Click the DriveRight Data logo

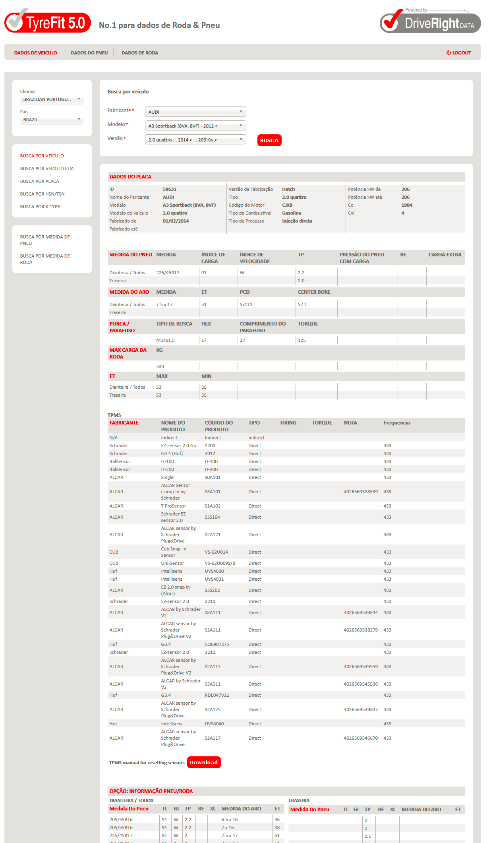coord(430,21)
